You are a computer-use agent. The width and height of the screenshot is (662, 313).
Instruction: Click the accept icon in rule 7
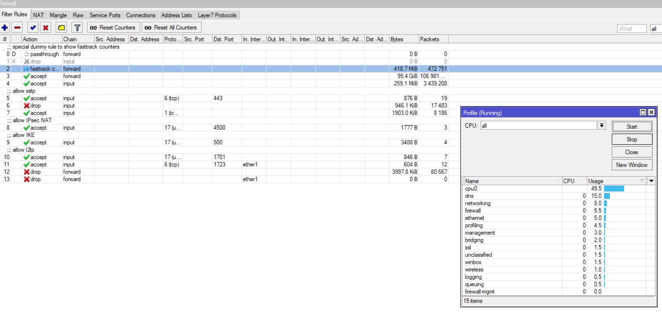pyautogui.click(x=27, y=113)
